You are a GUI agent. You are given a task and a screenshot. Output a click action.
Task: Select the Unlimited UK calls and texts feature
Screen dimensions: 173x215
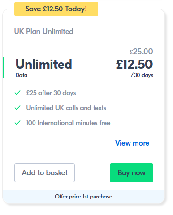coord(66,108)
